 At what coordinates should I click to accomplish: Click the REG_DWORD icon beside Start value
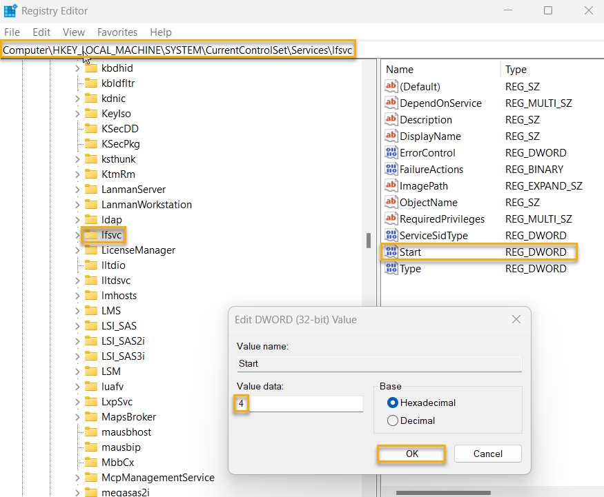(391, 252)
